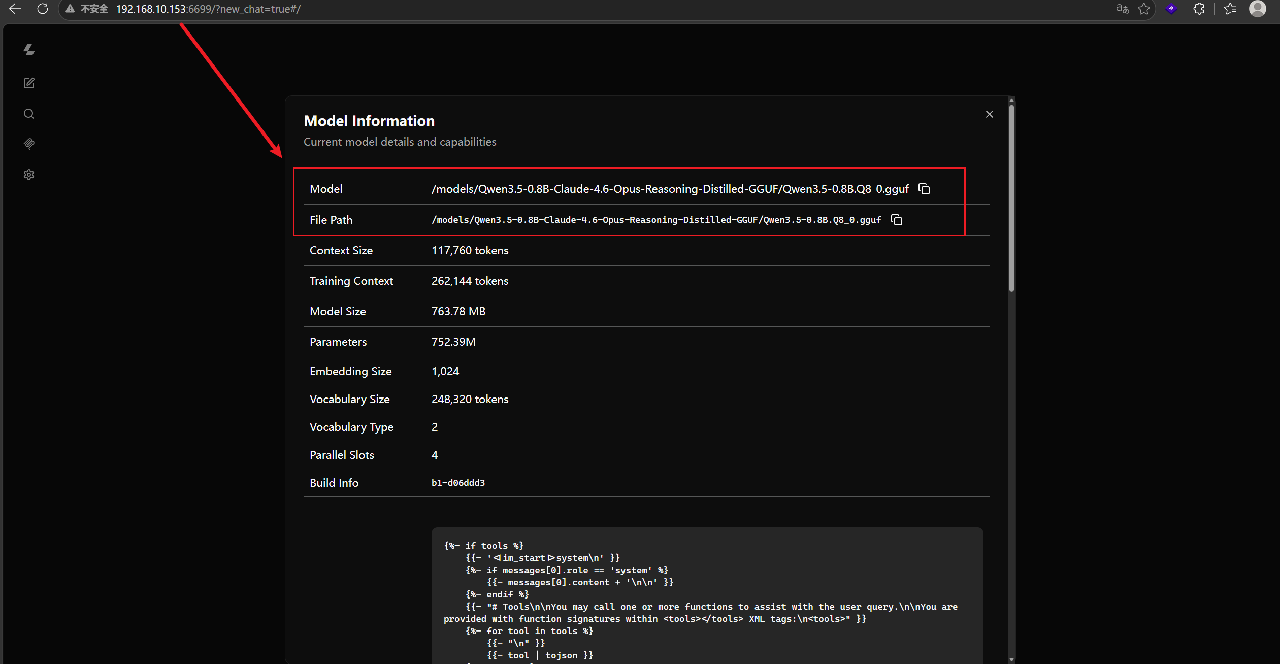Image resolution: width=1280 pixels, height=664 pixels.
Task: Click the '248,320 tokens' vocabulary size value
Action: tap(470, 399)
